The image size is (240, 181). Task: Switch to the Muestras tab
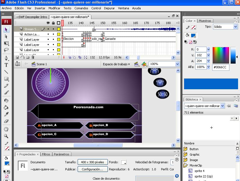tap(205, 21)
